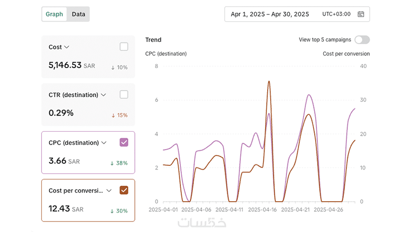This screenshot has width=404, height=232.
Task: Expand the CTR (destination) metric dropdown
Action: pyautogui.click(x=104, y=95)
